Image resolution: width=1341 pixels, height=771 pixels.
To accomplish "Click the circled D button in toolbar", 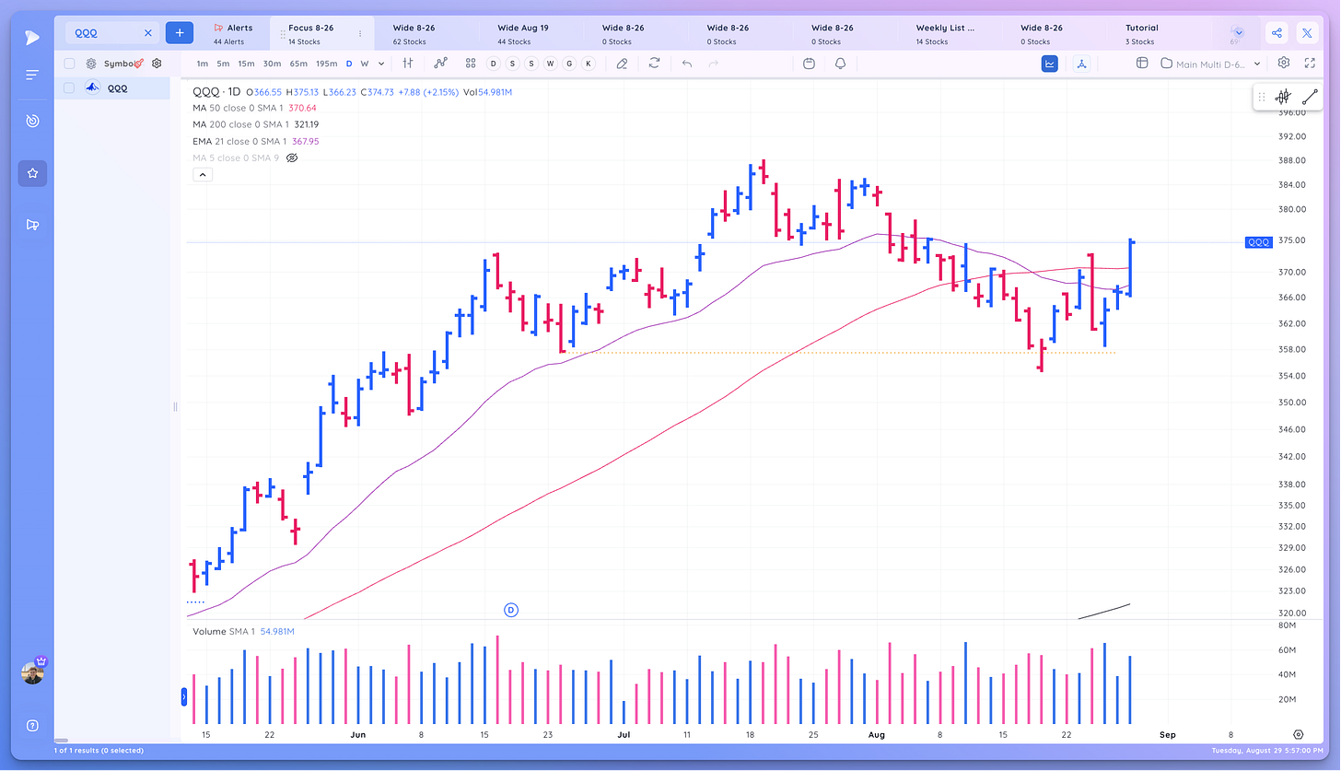I will point(493,64).
